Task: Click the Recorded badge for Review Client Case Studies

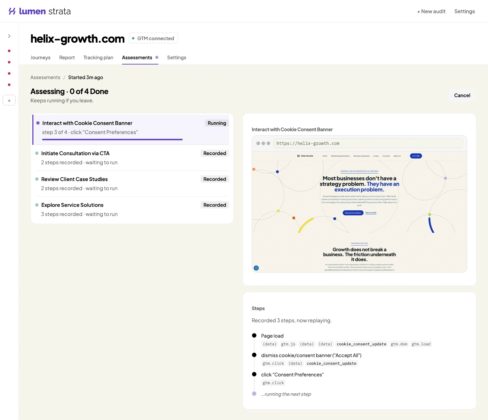Action: 215,179
